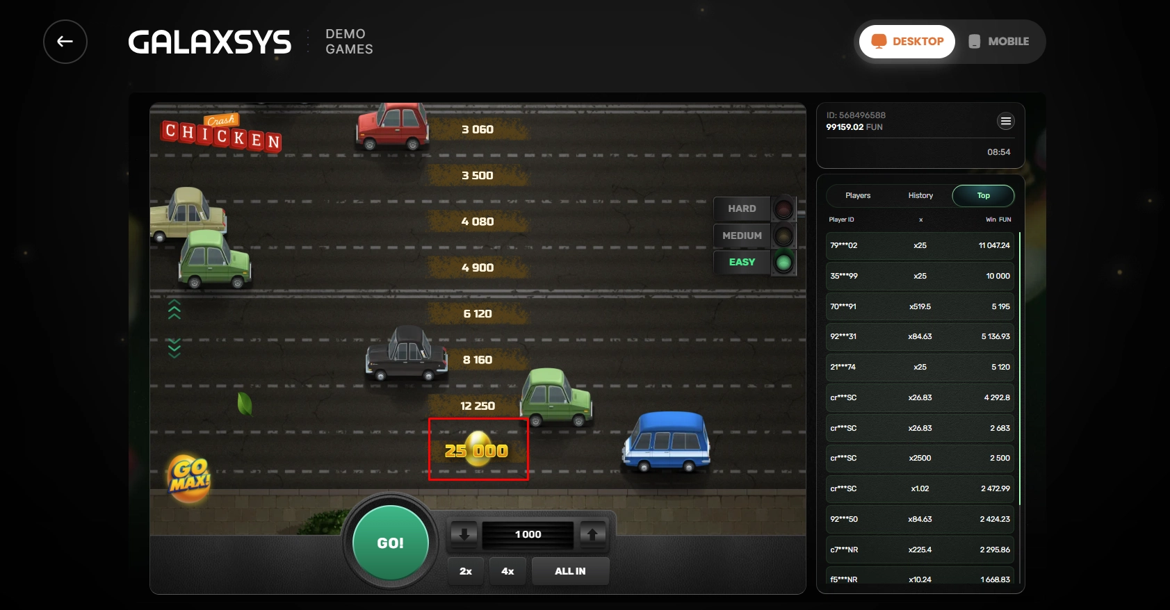Switch to the Players tab
The width and height of the screenshot is (1170, 610).
pos(858,195)
